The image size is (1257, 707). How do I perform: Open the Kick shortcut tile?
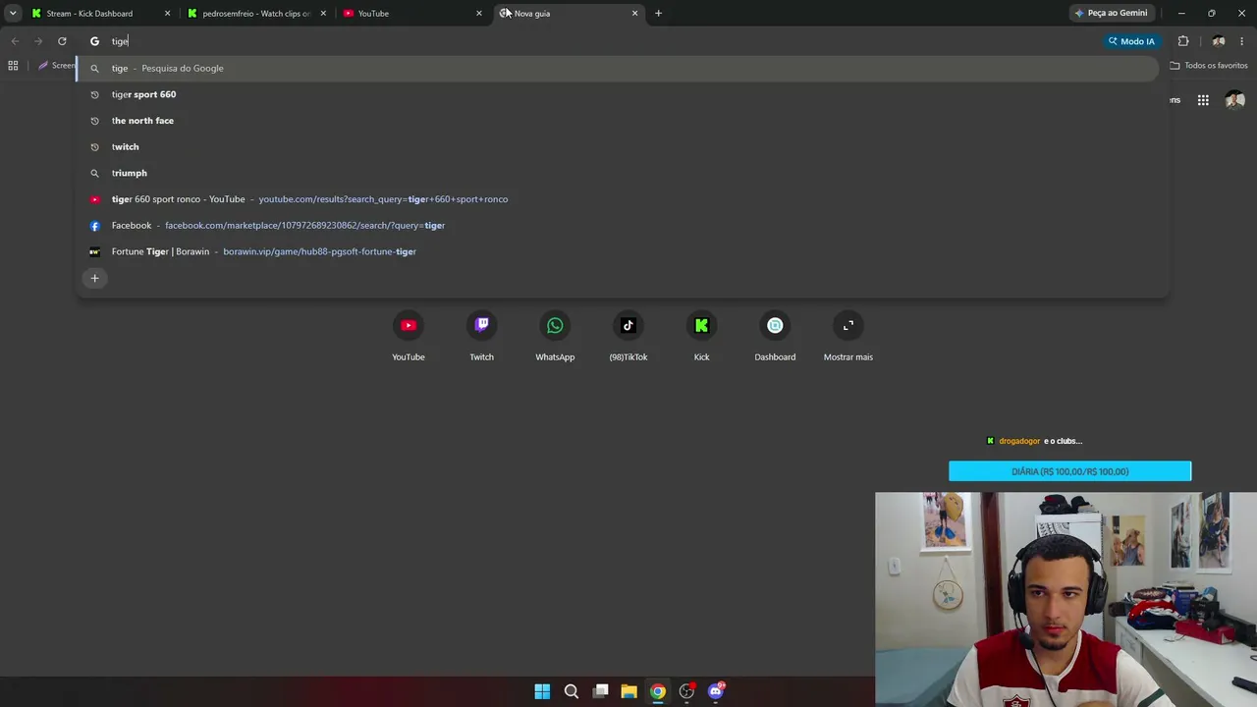coord(701,337)
